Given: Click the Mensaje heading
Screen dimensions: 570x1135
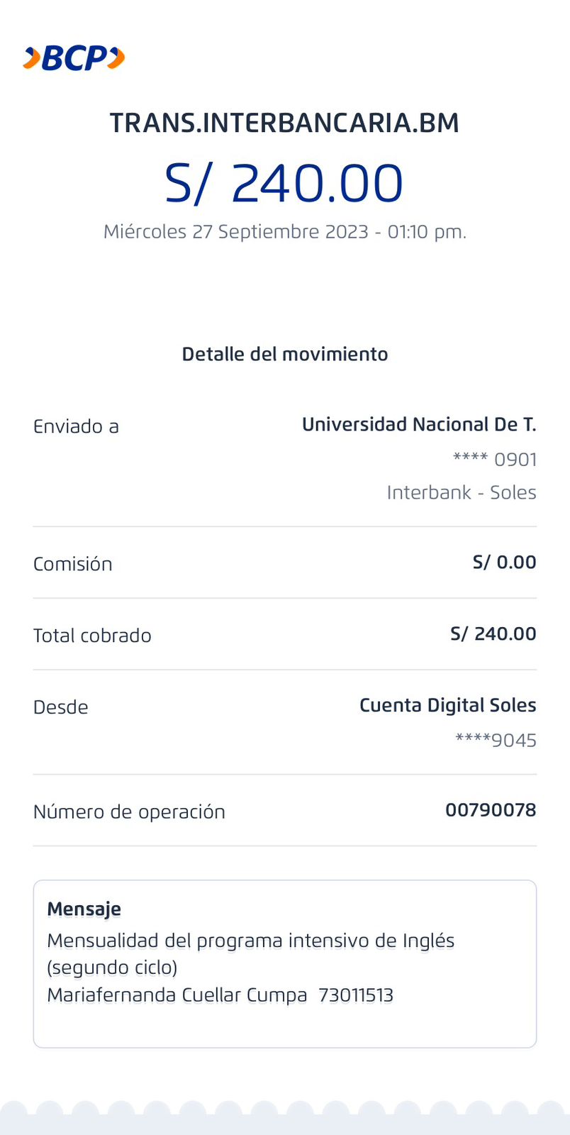Looking at the screenshot, I should pos(84,909).
